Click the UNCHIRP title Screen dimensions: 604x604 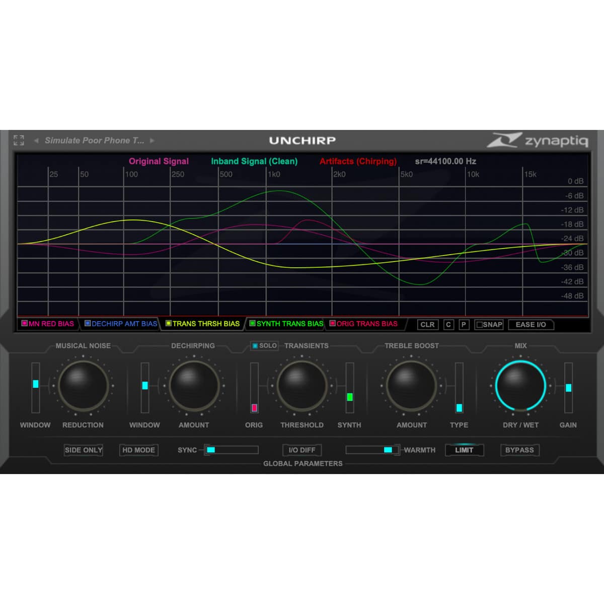pos(302,140)
